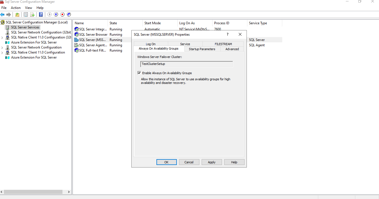The image size is (379, 199).
Task: Open the View menu
Action: (28, 8)
